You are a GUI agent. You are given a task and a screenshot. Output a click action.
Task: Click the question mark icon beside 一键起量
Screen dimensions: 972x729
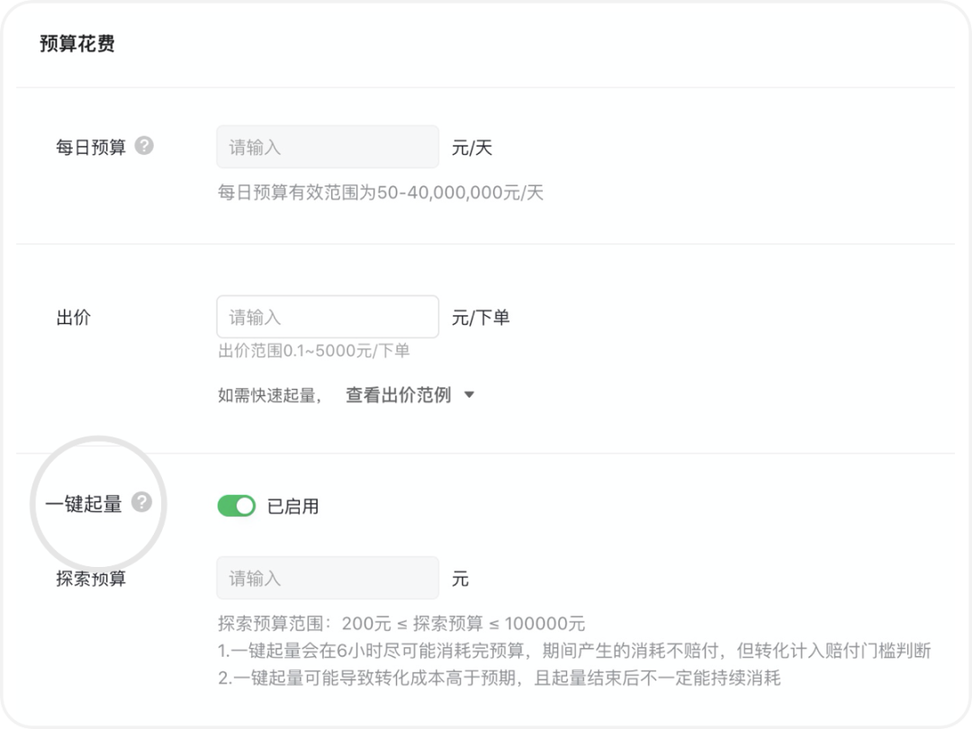coord(141,502)
